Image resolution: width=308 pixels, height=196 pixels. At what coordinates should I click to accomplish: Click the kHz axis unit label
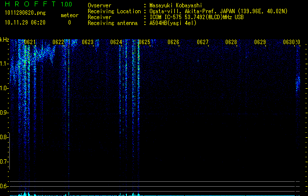click(x=4, y=40)
